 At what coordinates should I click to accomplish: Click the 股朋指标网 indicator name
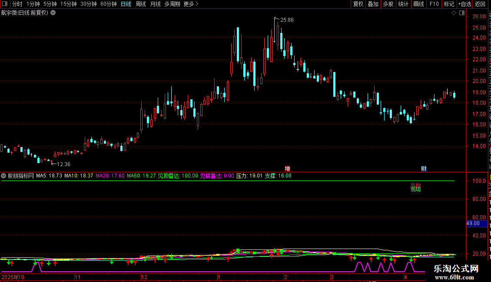(x=21, y=176)
